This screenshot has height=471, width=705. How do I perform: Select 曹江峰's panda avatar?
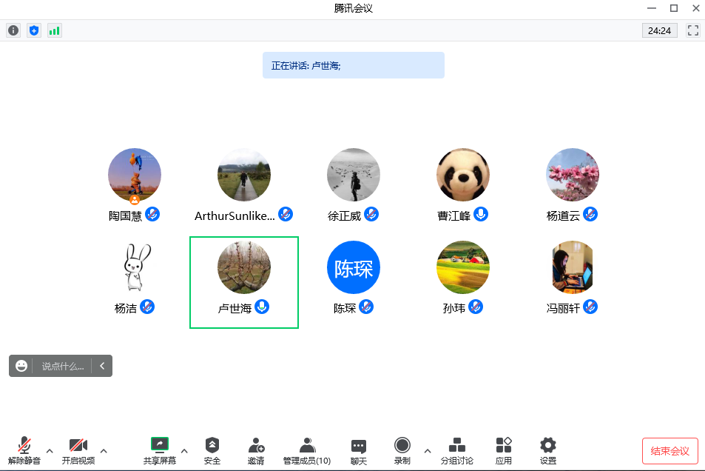pyautogui.click(x=463, y=175)
